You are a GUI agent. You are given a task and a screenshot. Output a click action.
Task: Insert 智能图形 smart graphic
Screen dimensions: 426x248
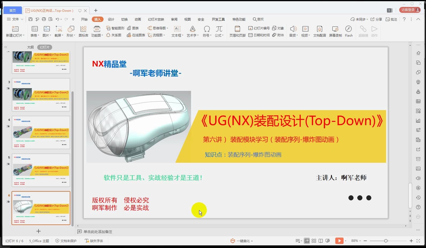[115, 28]
